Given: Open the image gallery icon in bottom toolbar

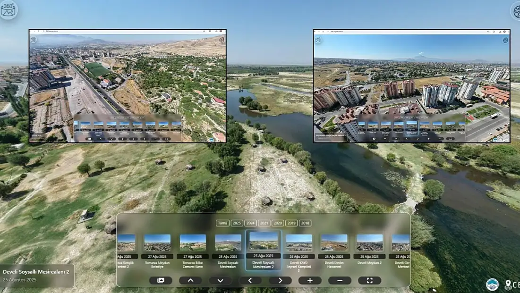Looking at the screenshot, I should tap(161, 279).
